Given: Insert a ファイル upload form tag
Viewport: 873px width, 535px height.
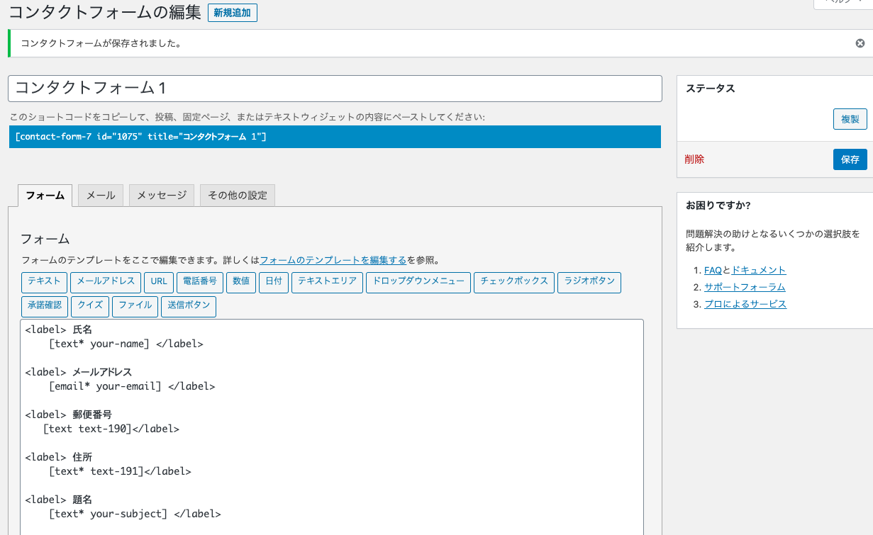Looking at the screenshot, I should (135, 306).
